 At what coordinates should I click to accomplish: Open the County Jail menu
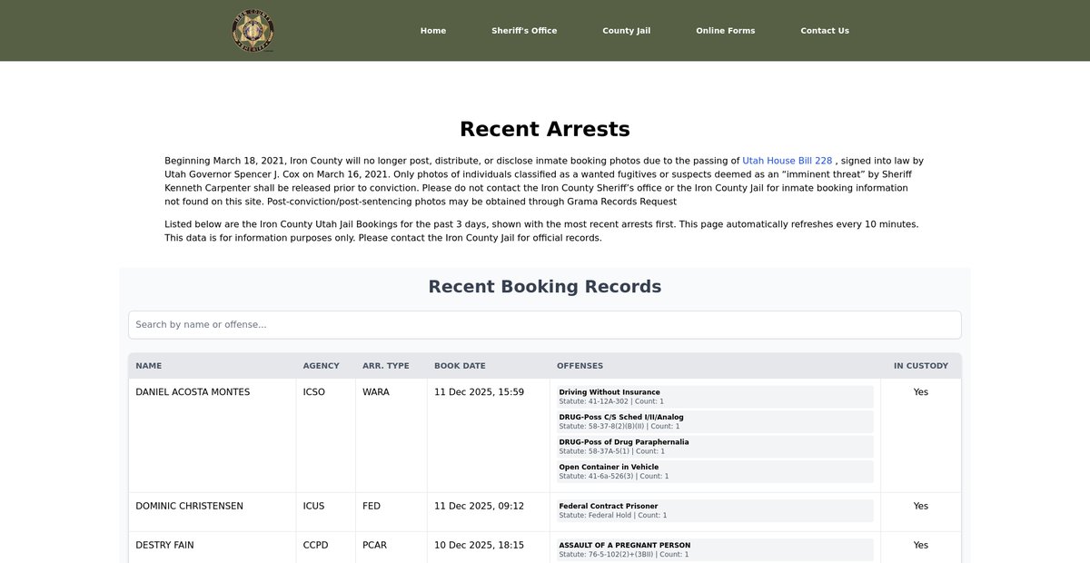(627, 31)
